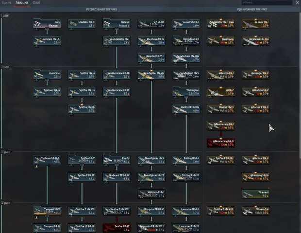Select the green Firecrest aircraft card
This screenshot has height=233, width=301.
pos(255,194)
